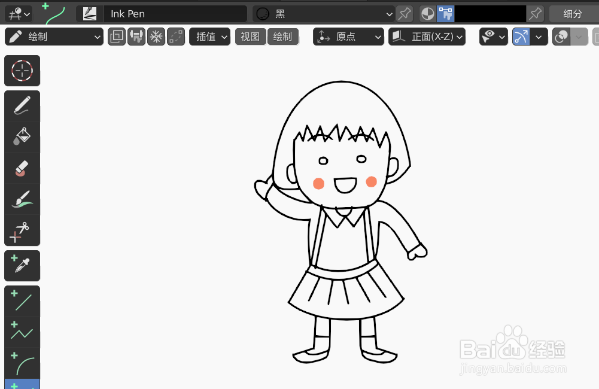This screenshot has height=389, width=599.
Task: Select the Fill bucket tool
Action: click(22, 137)
